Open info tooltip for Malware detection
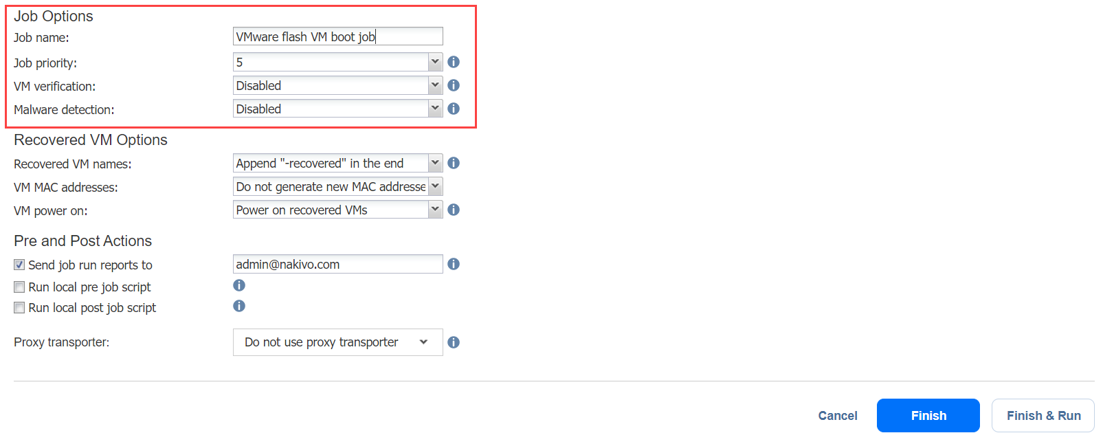 pos(454,109)
